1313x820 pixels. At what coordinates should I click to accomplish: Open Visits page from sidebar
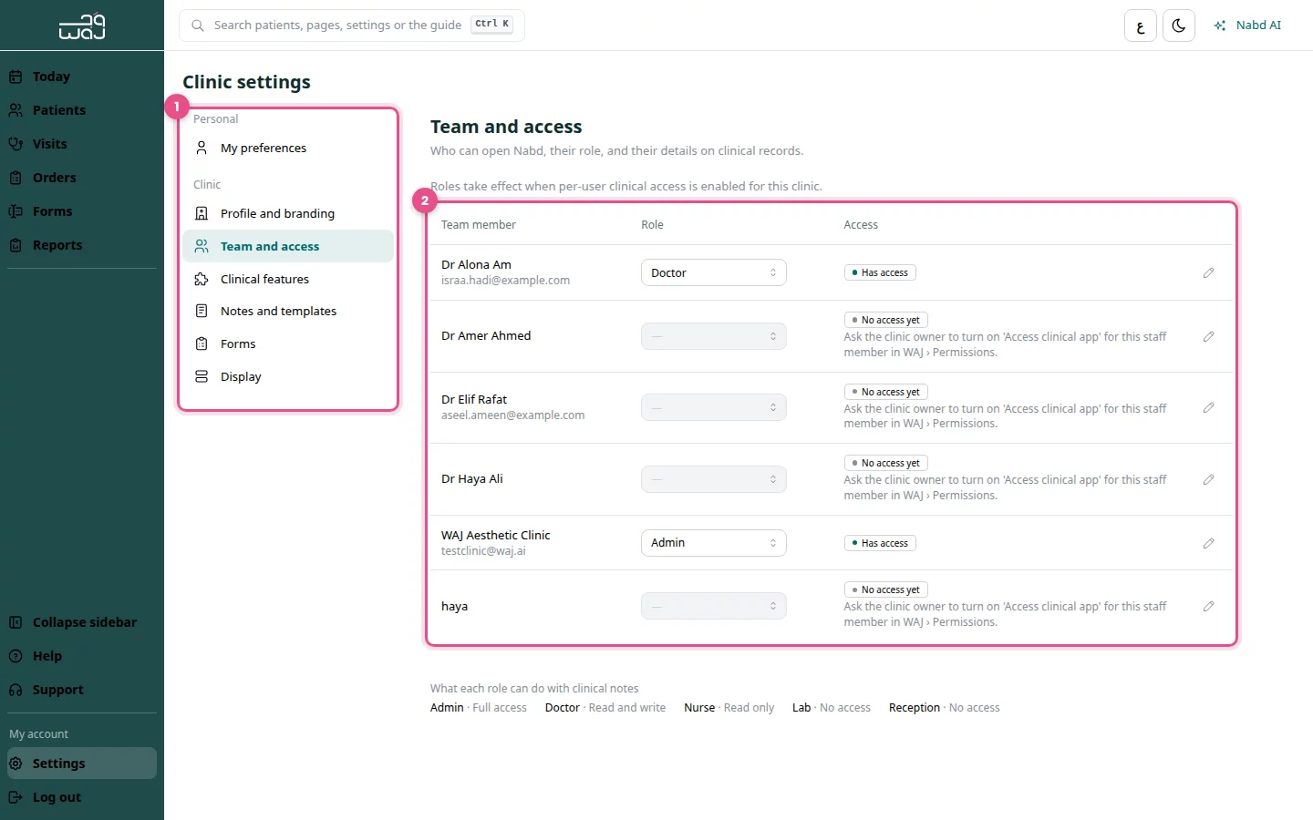click(82, 144)
